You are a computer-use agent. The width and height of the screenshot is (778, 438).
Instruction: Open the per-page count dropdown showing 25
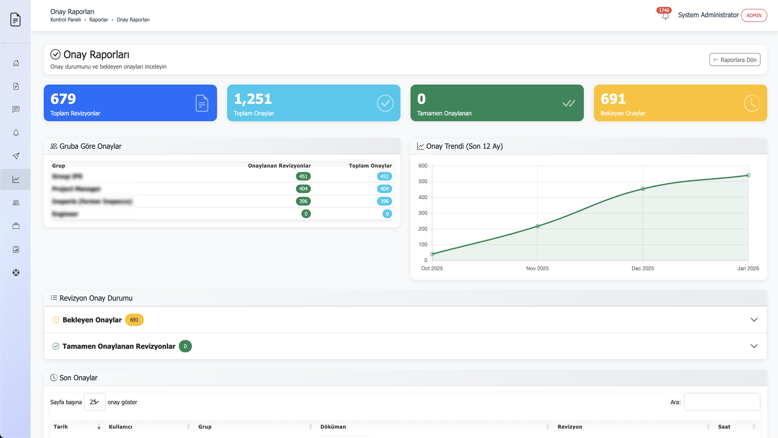coord(94,402)
